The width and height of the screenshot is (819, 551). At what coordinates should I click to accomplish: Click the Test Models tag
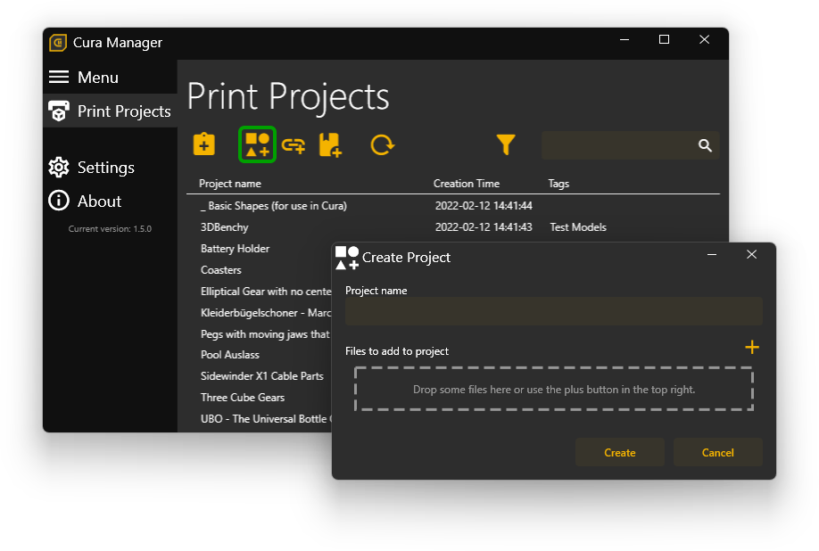[578, 227]
